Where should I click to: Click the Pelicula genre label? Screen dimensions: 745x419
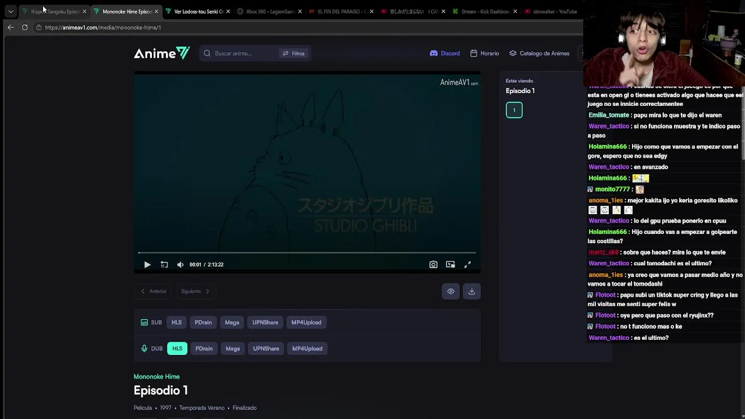point(143,408)
